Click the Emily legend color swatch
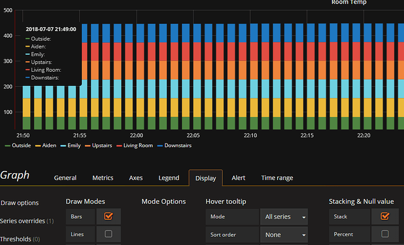404x245 pixels. click(x=63, y=146)
